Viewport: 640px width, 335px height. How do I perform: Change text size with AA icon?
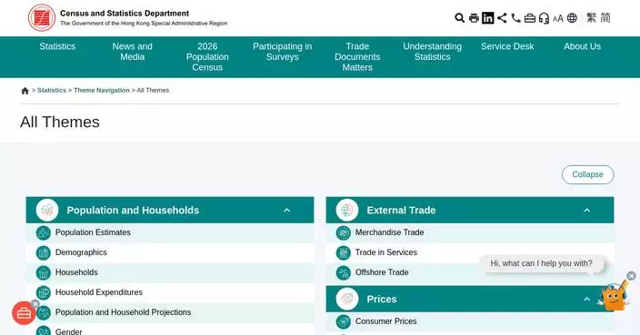558,18
